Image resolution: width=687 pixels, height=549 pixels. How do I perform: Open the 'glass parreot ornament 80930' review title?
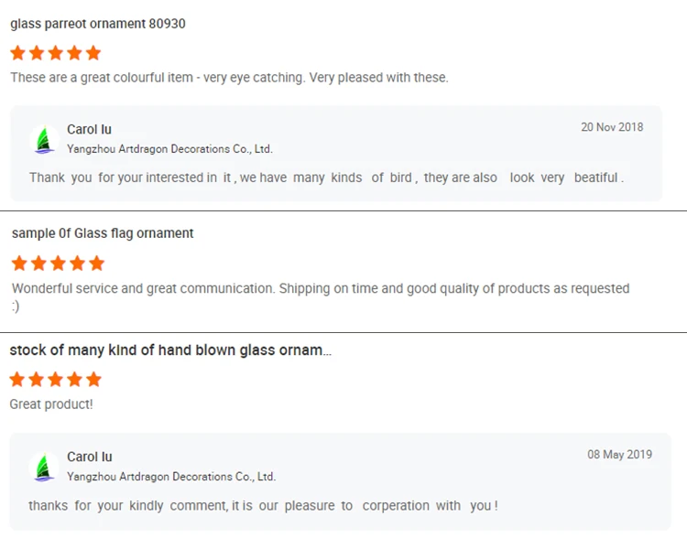point(98,24)
